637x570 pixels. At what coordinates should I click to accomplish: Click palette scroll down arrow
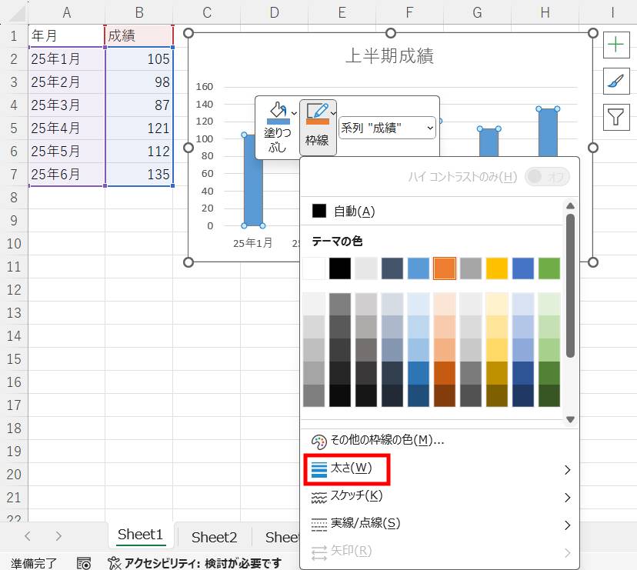(570, 419)
